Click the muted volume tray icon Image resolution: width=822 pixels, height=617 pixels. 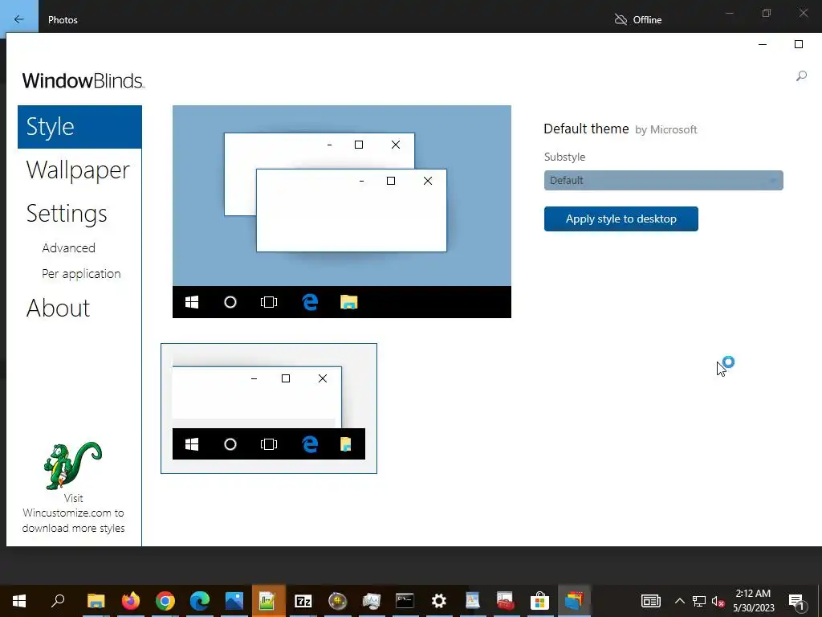718,601
